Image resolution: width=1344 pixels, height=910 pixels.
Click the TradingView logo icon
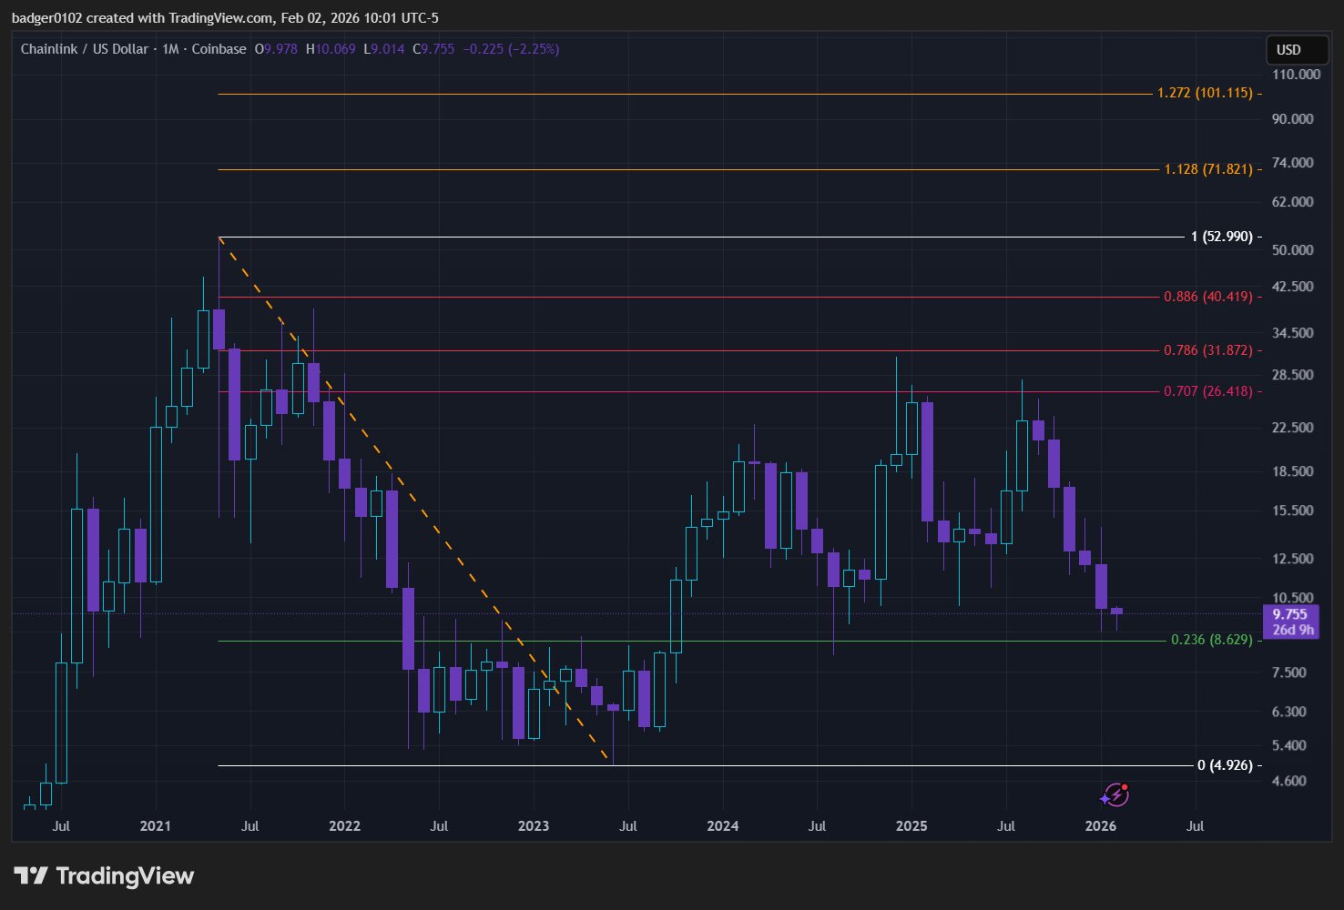(x=30, y=876)
